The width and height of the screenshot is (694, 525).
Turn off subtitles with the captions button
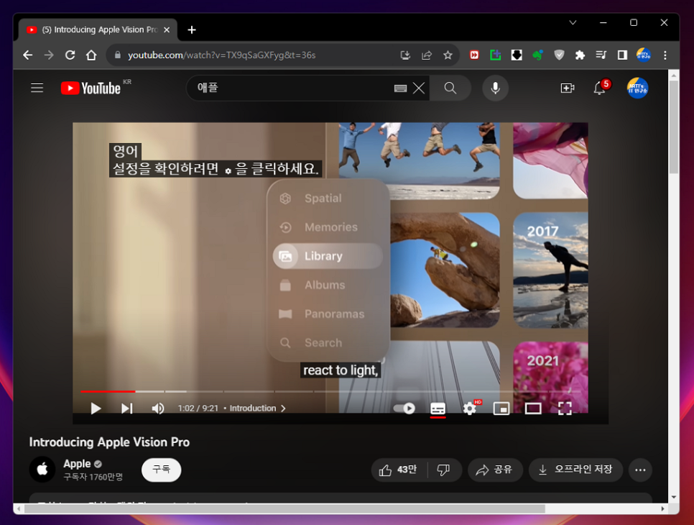(438, 408)
